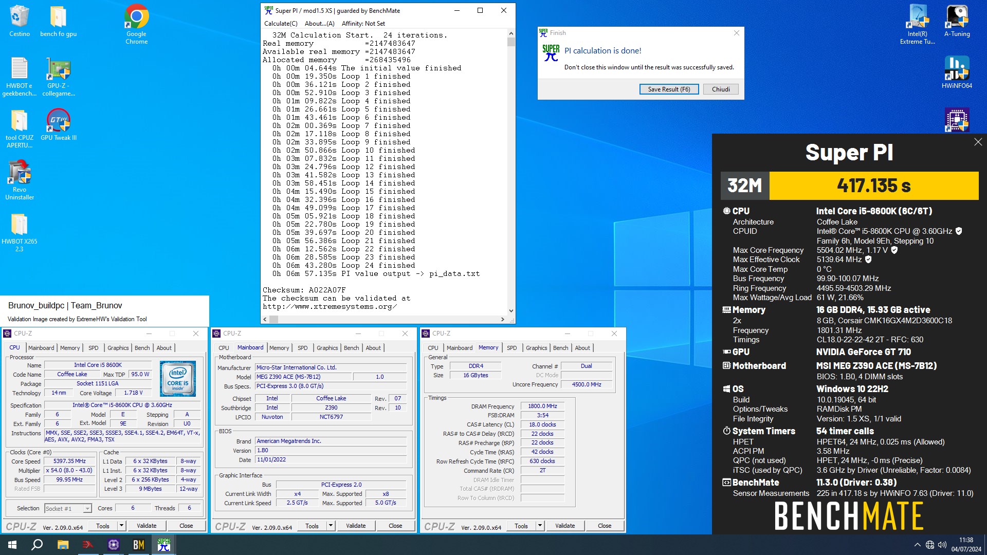Viewport: 987px width, 555px height.
Task: Show hidden system tray icons
Action: click(x=917, y=545)
